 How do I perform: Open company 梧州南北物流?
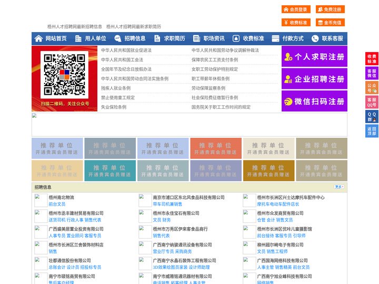(62, 197)
